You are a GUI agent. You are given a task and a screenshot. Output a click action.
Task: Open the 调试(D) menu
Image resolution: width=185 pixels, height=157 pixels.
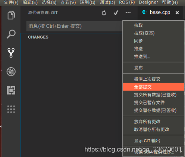coord(107,2)
